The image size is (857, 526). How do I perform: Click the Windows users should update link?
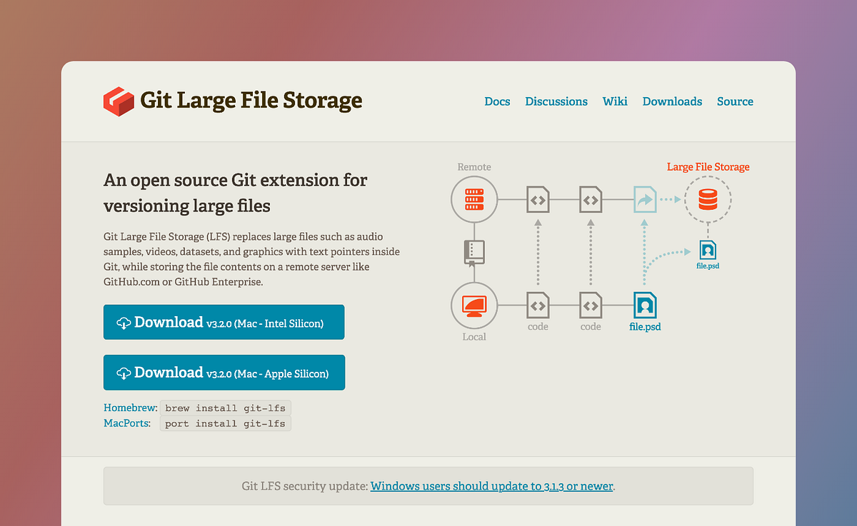point(491,486)
